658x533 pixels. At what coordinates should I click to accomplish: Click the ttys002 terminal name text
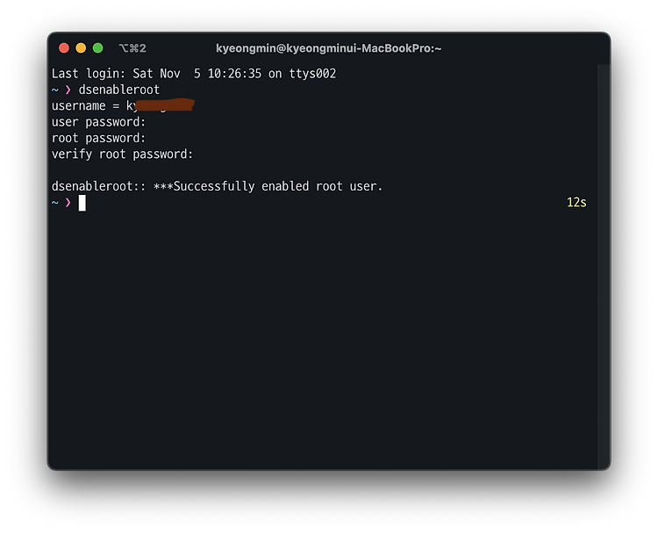[312, 74]
